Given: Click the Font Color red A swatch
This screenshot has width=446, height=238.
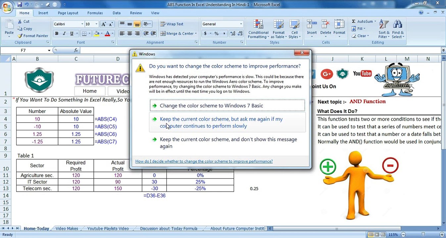Looking at the screenshot, I should click(107, 34).
